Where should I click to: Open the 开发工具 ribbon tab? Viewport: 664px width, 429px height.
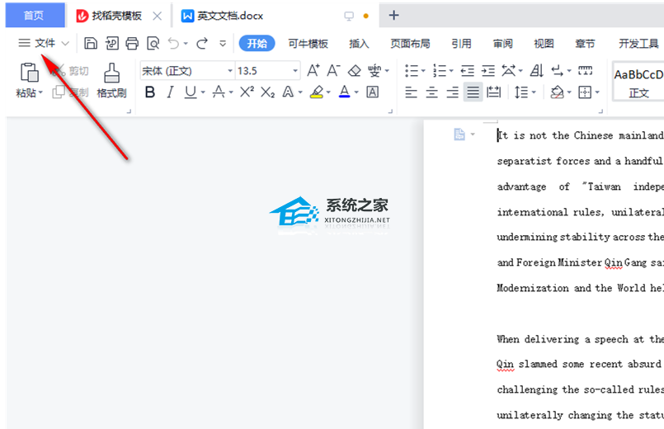pyautogui.click(x=638, y=43)
